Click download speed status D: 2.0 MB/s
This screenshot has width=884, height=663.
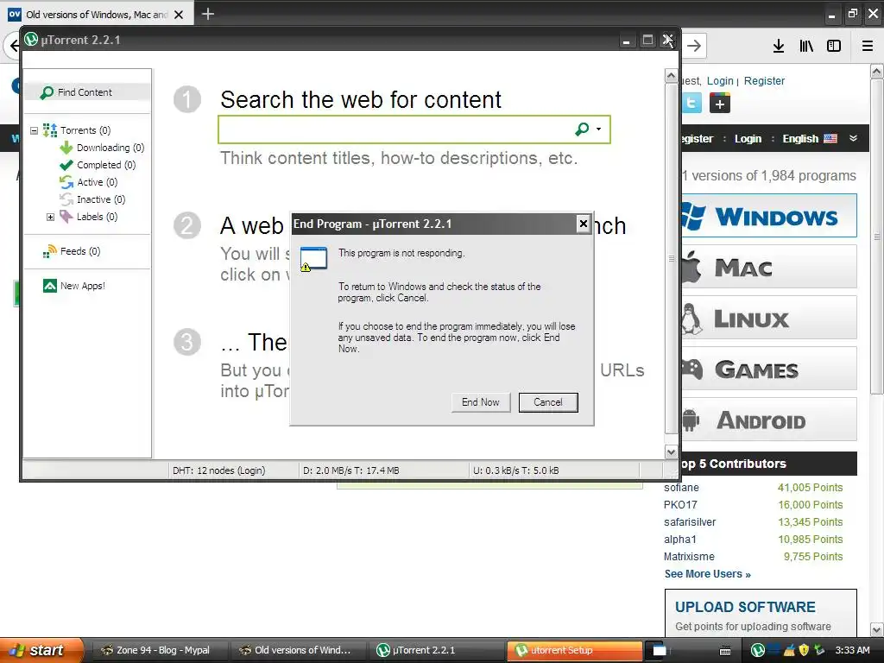350,470
